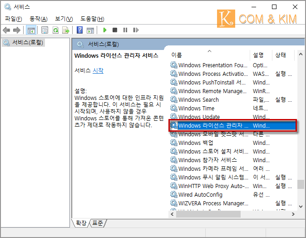Select Windows Process Activation service row
Screen dimensions: 306x238
pos(232,74)
